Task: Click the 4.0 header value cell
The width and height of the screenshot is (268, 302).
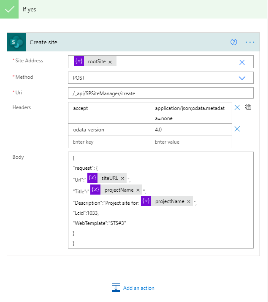Action: point(191,130)
